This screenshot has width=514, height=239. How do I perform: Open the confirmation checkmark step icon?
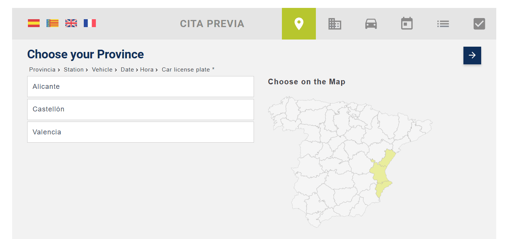pos(479,23)
